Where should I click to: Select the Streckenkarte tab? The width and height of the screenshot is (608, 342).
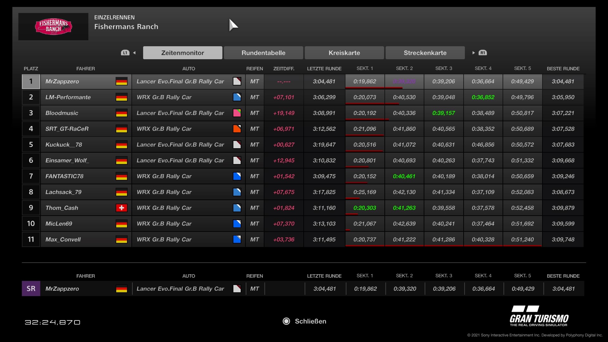425,53
